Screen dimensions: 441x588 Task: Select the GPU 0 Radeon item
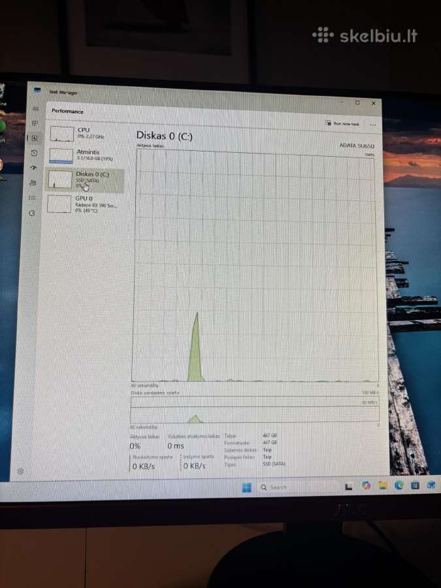[x=83, y=204]
